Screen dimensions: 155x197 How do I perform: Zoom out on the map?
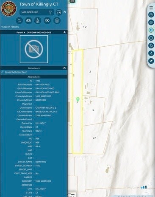151,23
